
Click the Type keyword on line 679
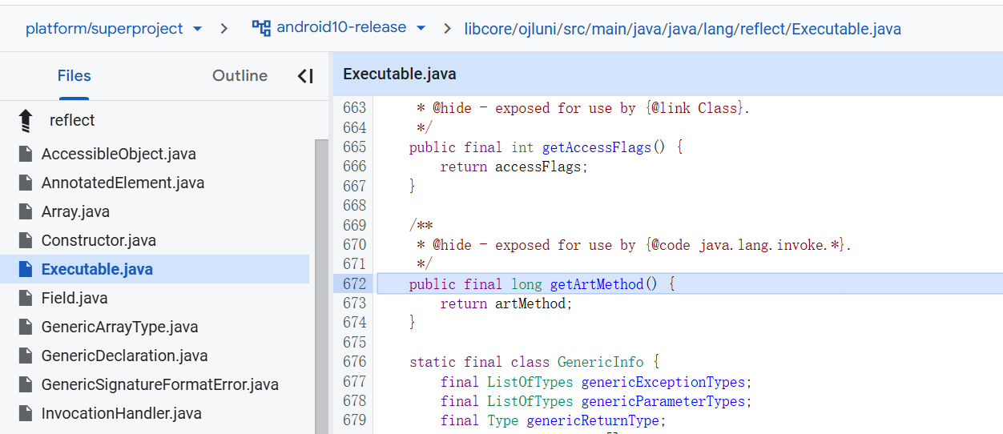point(502,421)
